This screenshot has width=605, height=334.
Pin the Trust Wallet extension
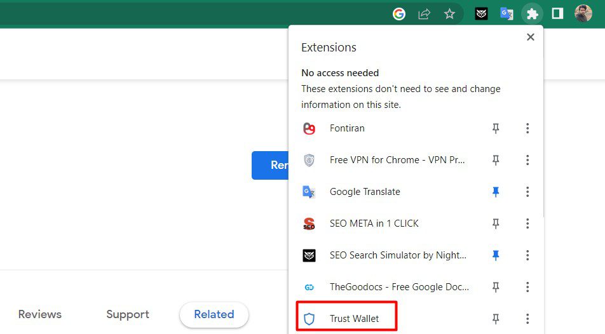tap(496, 319)
